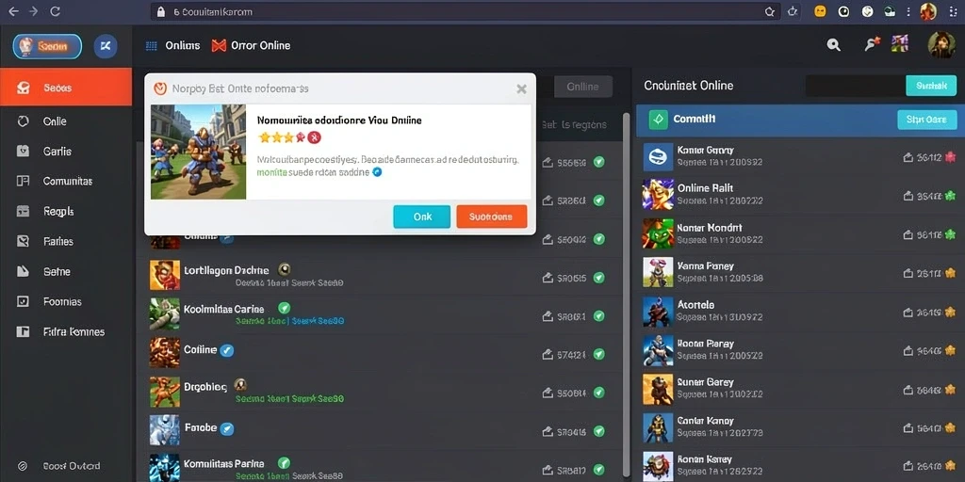This screenshot has width=965, height=482.
Task: Click the blue circular logo beside Seoan
Action: 106,46
